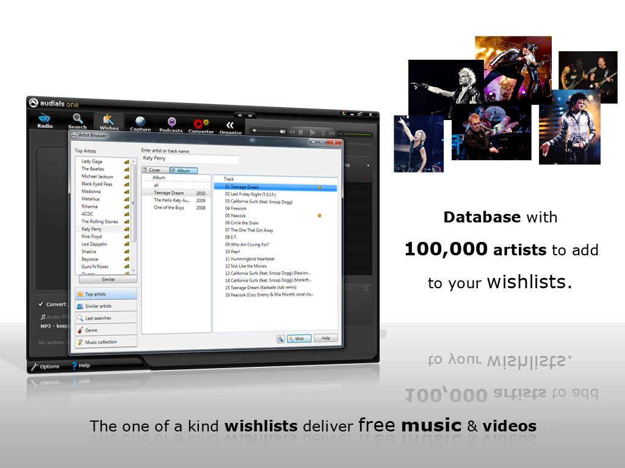Click the magnifier icon beside Wish
The width and height of the screenshot is (625, 468).
[280, 339]
